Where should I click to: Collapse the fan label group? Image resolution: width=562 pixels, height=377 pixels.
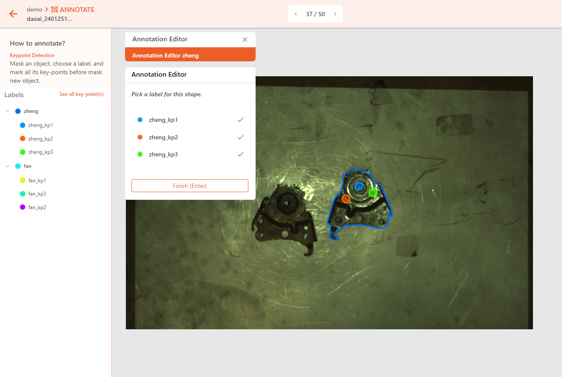(8, 166)
